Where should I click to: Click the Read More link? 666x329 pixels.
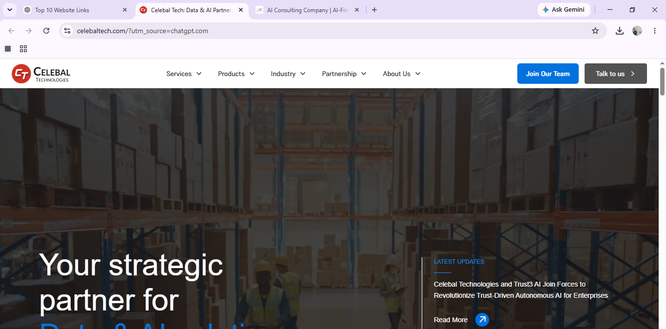pyautogui.click(x=451, y=320)
